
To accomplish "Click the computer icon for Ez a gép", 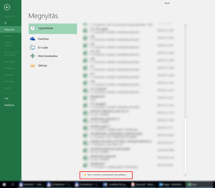I will (33, 47).
